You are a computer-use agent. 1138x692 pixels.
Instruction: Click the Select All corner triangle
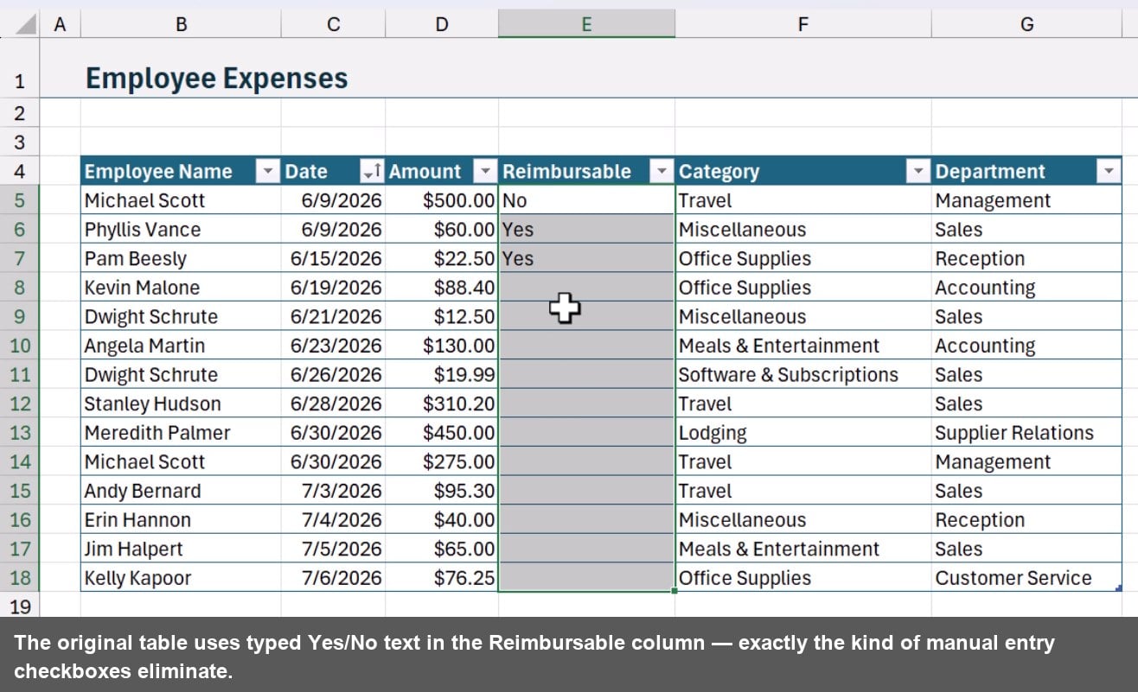point(26,24)
